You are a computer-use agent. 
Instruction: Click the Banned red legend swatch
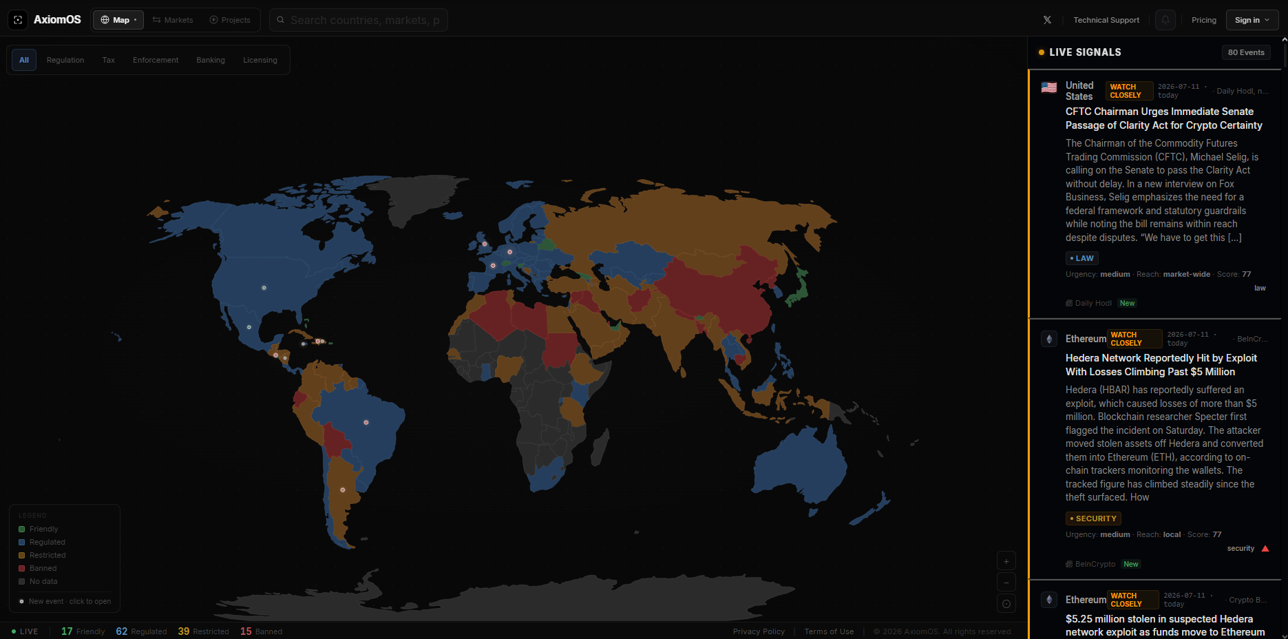pos(22,568)
